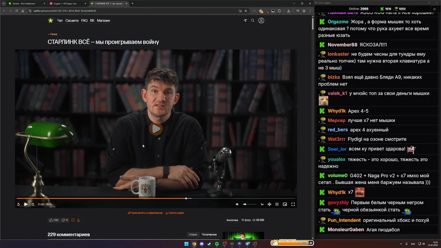
Task: Switch to the audio version link
Action: coord(145,213)
